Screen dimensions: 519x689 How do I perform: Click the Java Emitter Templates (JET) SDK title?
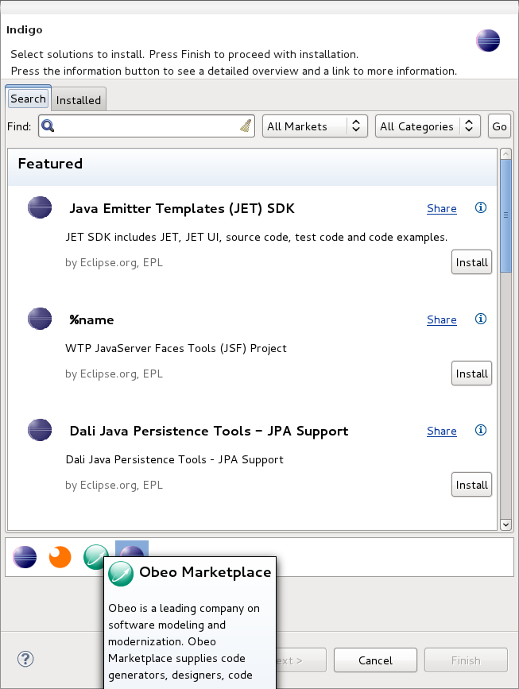coord(182,208)
